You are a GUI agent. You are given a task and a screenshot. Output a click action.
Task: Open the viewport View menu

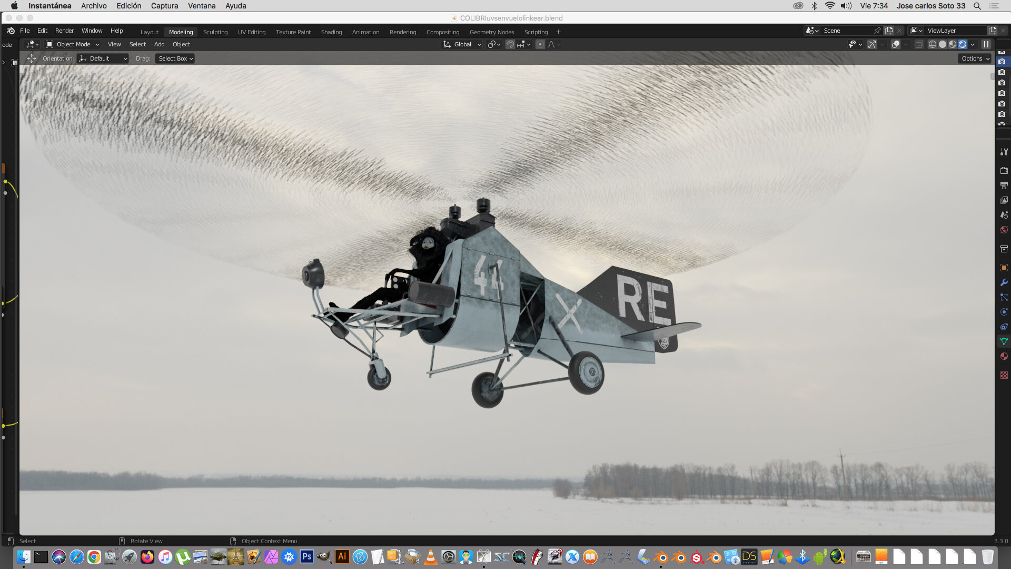click(114, 44)
